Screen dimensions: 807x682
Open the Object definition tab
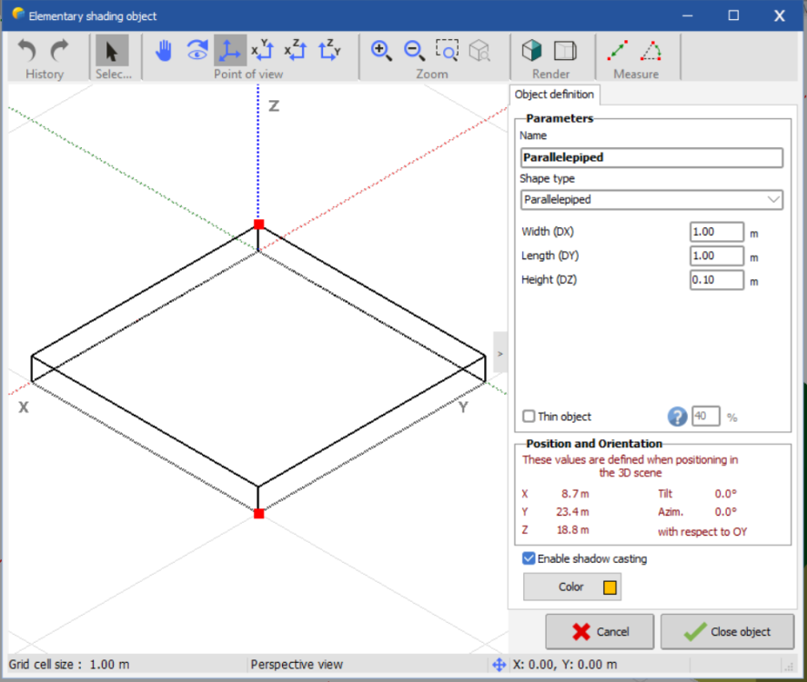(554, 95)
